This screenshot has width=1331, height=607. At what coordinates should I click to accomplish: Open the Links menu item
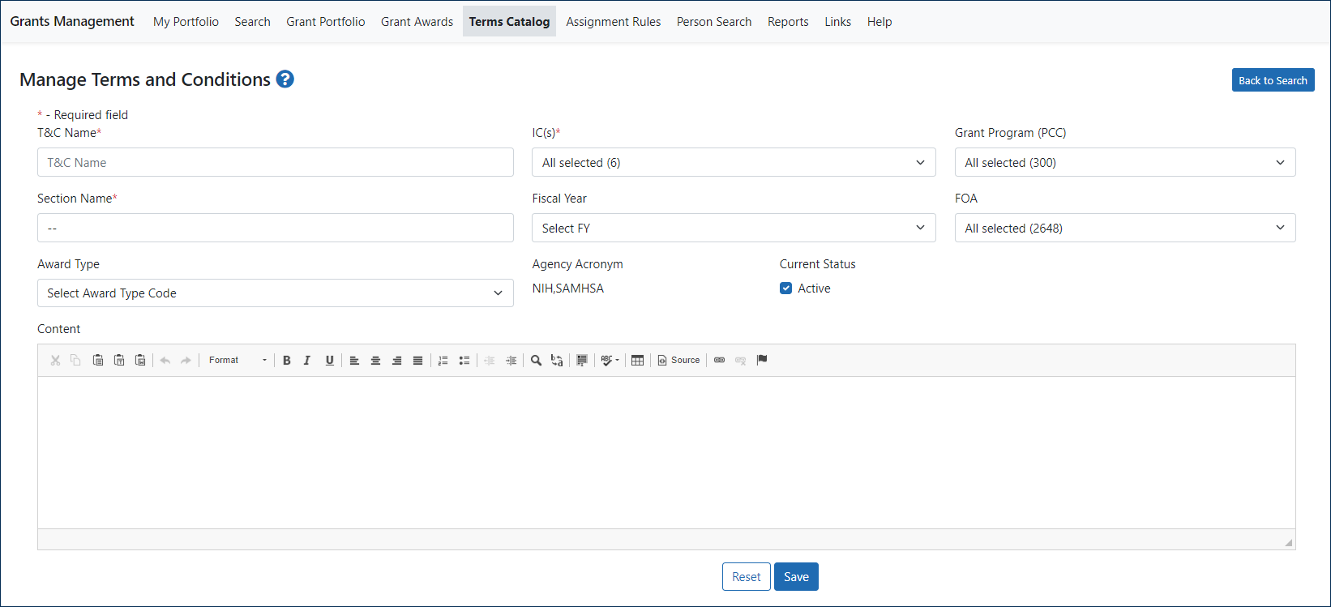click(x=837, y=22)
